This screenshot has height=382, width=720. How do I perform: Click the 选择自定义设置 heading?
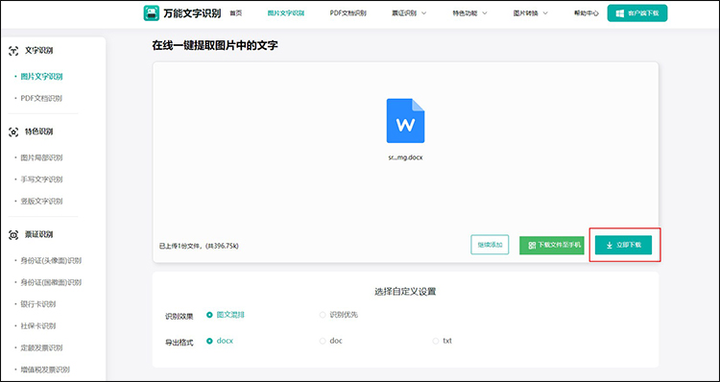click(405, 292)
